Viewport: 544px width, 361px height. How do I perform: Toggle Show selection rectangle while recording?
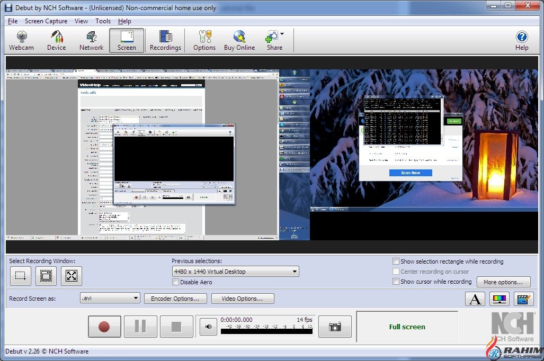pyautogui.click(x=396, y=261)
